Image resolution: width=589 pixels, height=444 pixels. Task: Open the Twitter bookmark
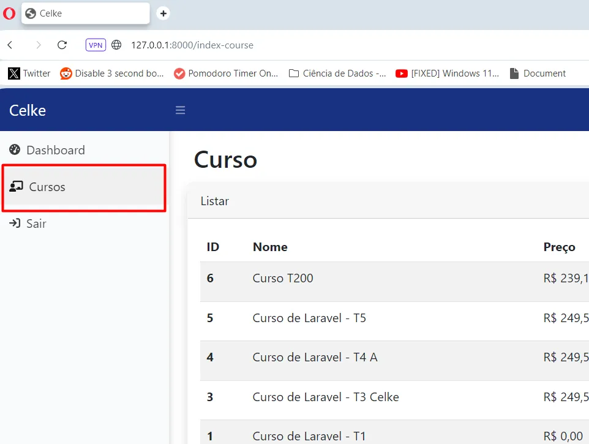click(x=29, y=73)
